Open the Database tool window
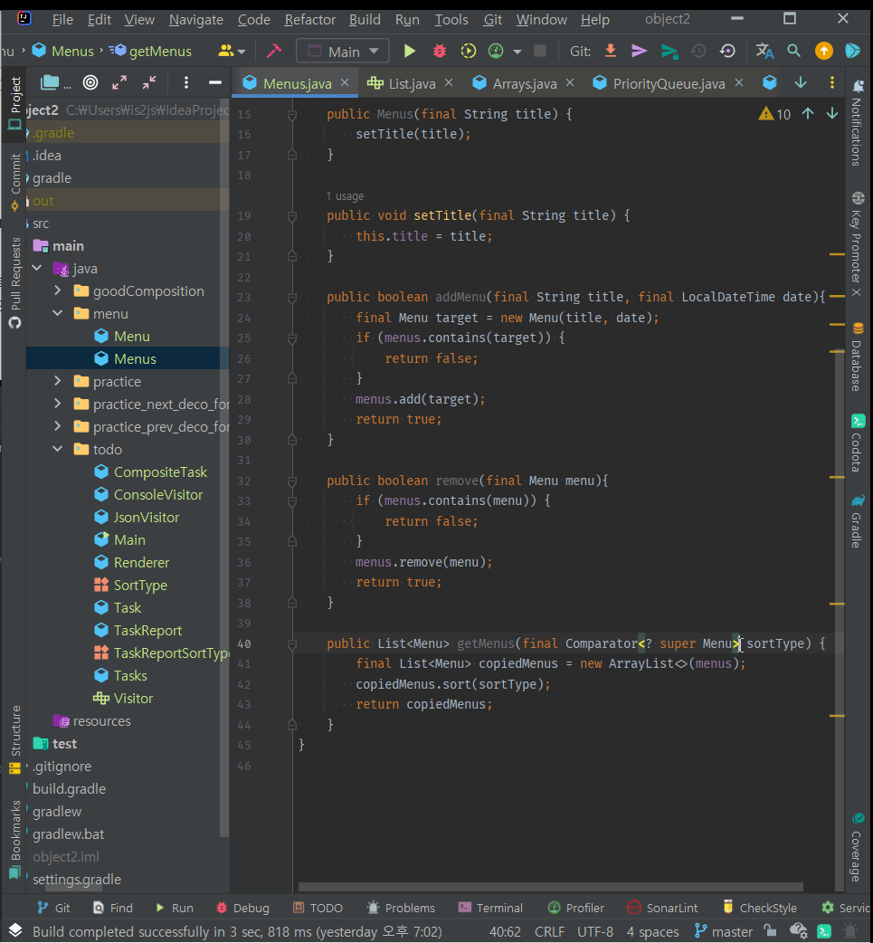The width and height of the screenshot is (873, 943). click(858, 357)
